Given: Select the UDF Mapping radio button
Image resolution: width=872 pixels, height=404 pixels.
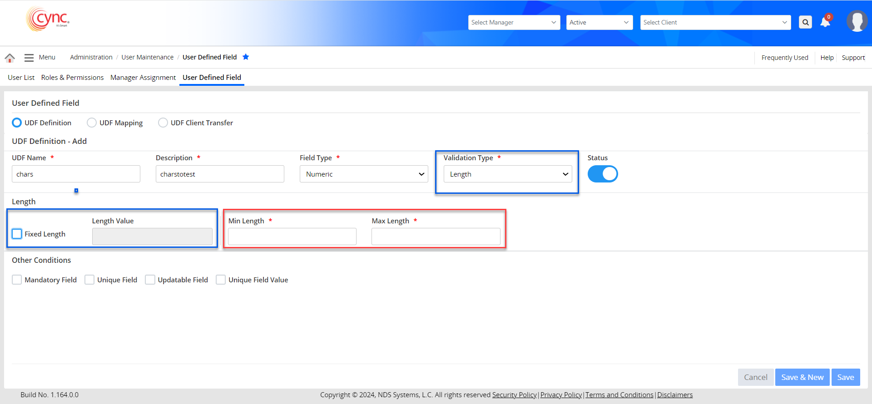Looking at the screenshot, I should click(92, 123).
